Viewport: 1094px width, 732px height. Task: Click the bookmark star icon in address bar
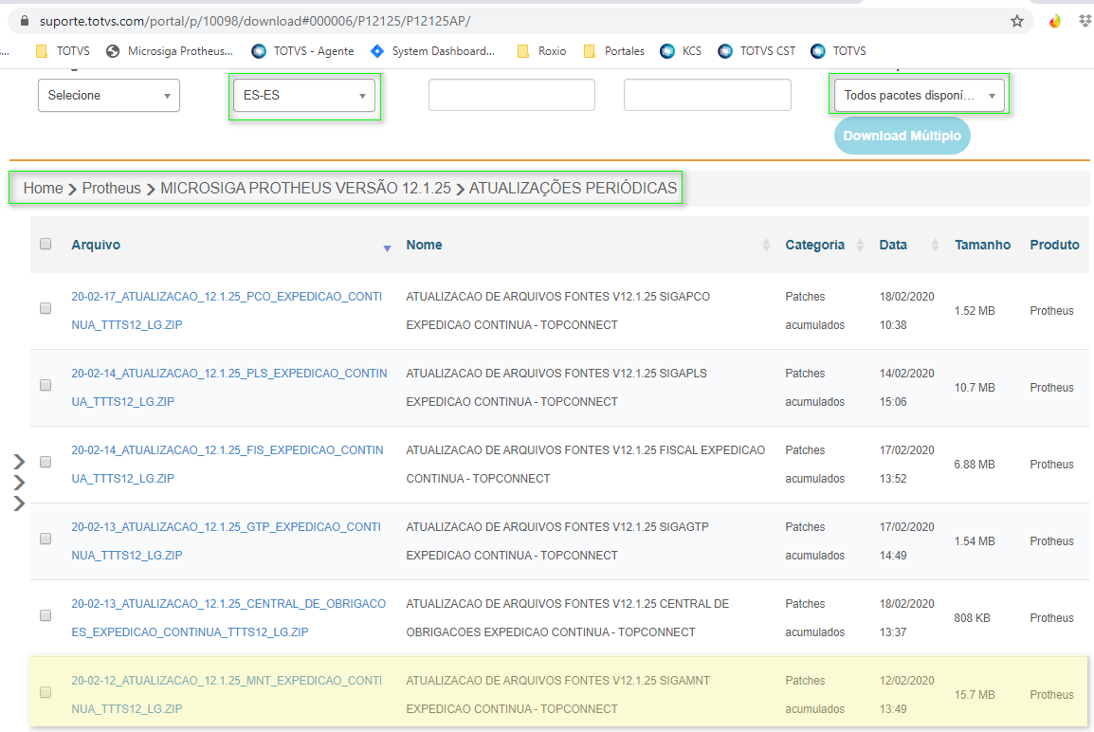1016,21
